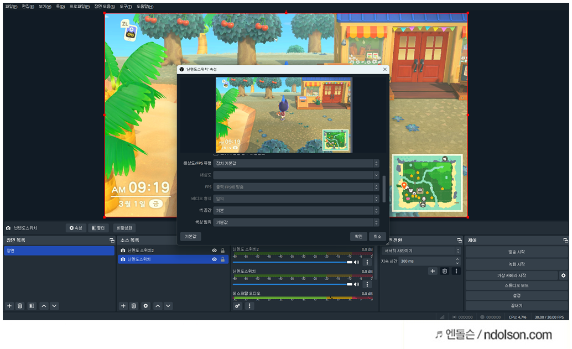This screenshot has width=572, height=349.
Task: Close the '닌텐도스위치' 속성 dialog
Action: pyautogui.click(x=385, y=69)
